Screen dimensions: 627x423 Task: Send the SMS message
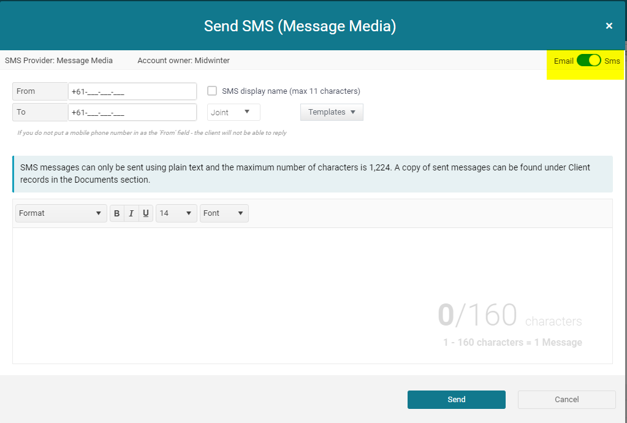(x=456, y=400)
